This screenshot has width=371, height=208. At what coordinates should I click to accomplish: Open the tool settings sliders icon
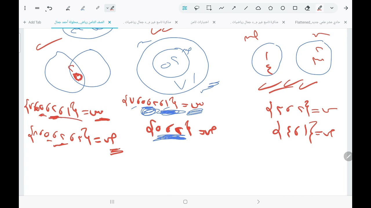point(185,8)
